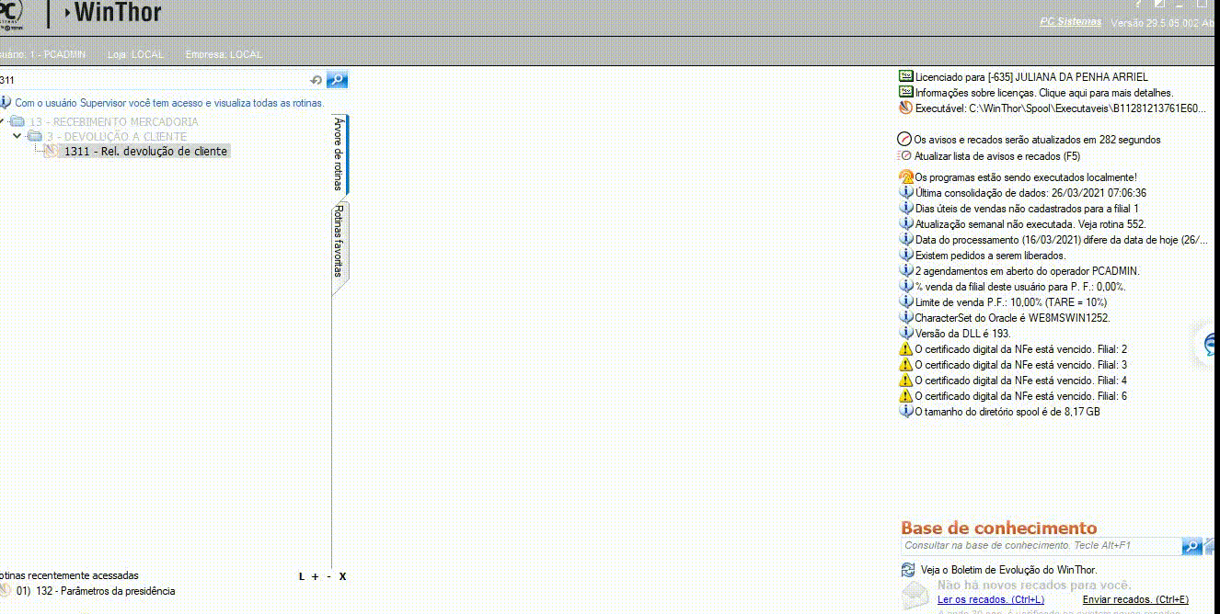Image resolution: width=1220 pixels, height=614 pixels.
Task: Click info icon for Limite de venda
Action: click(906, 302)
